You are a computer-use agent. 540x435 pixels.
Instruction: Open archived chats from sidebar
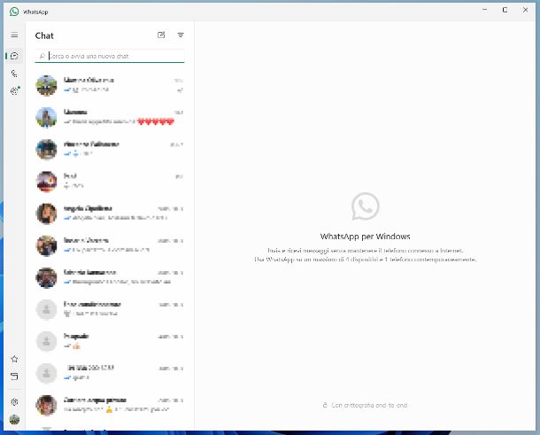[14, 376]
